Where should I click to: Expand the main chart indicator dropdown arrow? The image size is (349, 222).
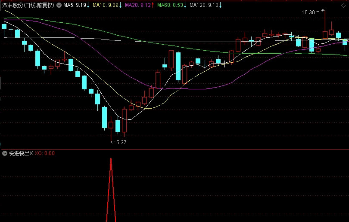59,5
